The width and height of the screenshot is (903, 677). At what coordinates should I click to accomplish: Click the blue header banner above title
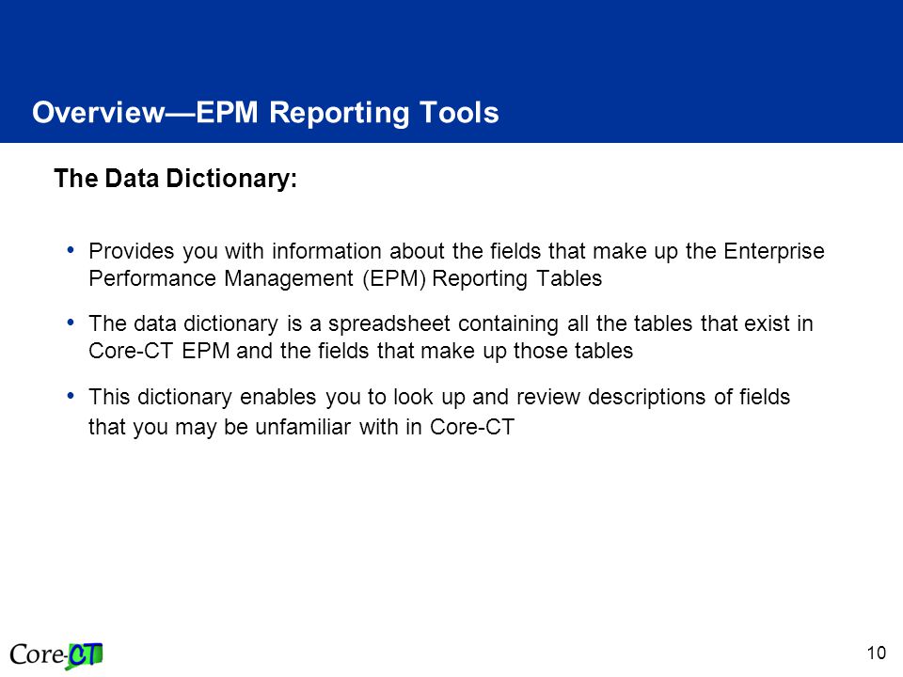[x=451, y=71]
